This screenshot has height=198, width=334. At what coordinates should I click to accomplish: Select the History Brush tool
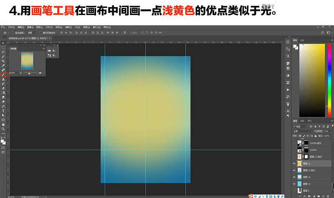click(3, 84)
